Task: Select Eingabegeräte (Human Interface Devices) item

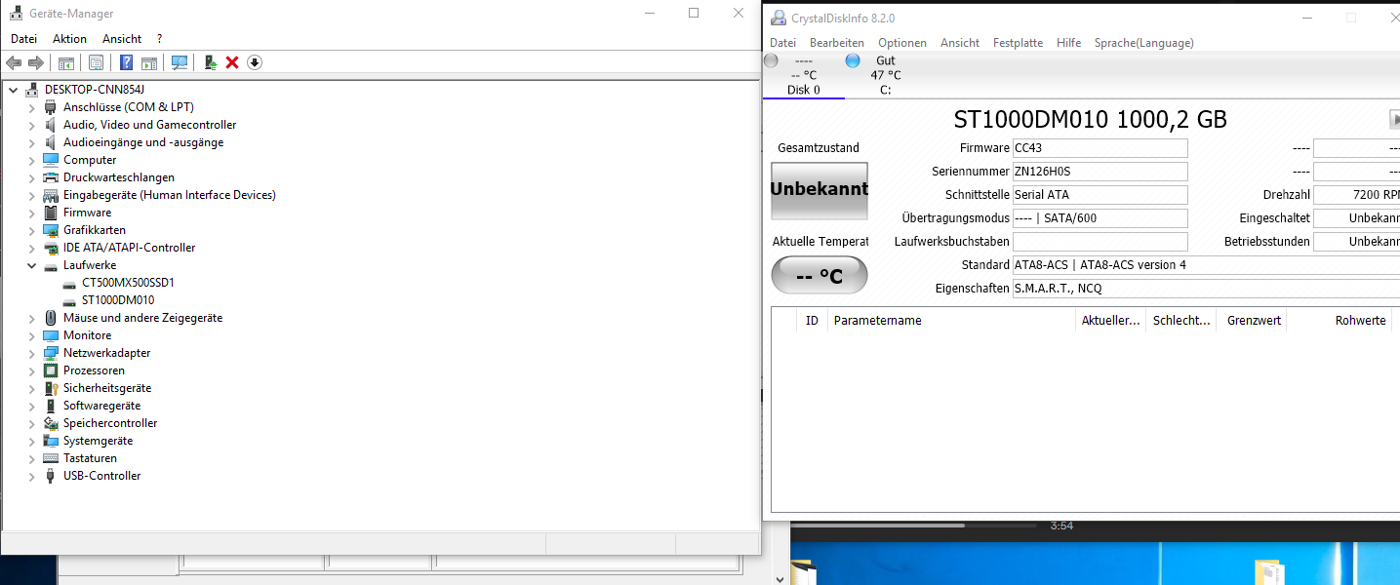Action: point(170,195)
